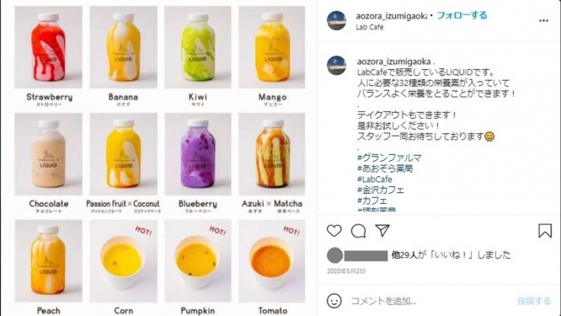Submit the comment with 投稿する

(x=534, y=301)
